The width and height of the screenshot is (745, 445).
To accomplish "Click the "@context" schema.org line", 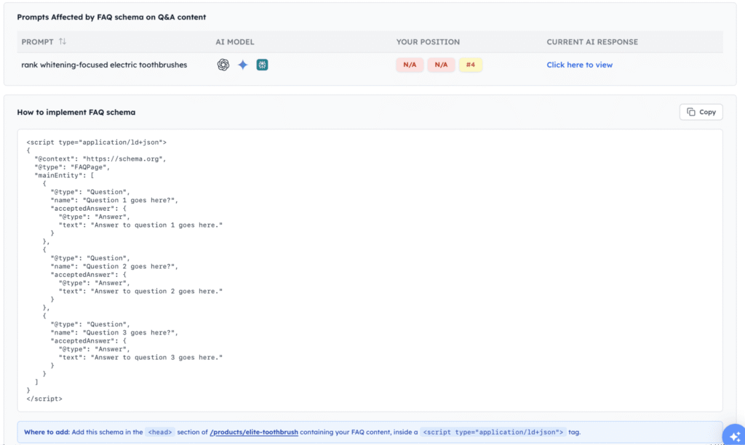I will pyautogui.click(x=100, y=159).
